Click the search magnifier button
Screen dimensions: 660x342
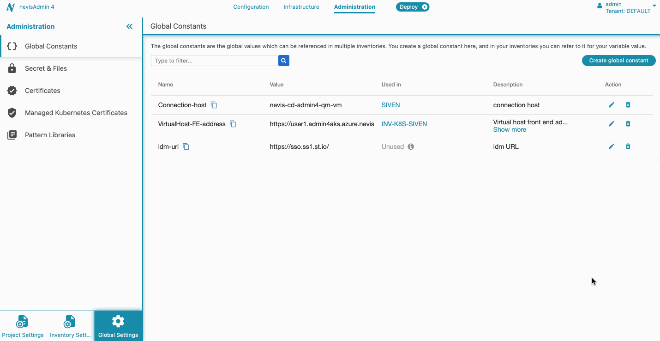[284, 61]
